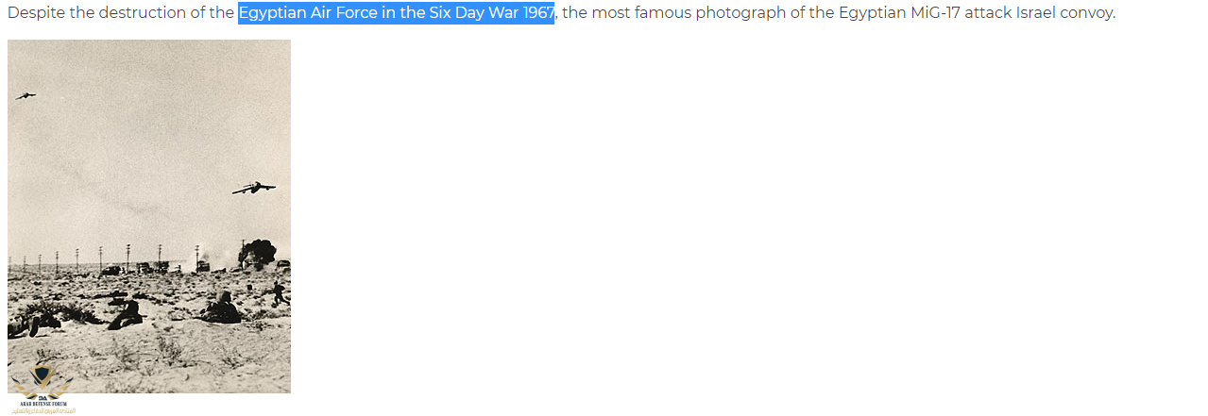
Task: Click the word "photograph" in the text
Action: (x=738, y=13)
